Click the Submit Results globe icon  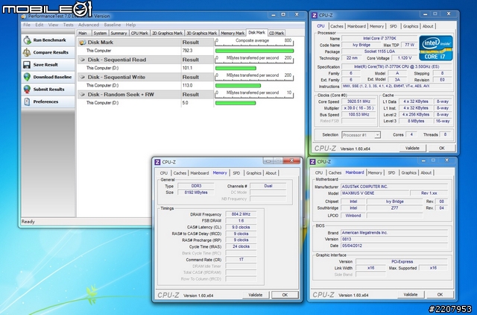pos(27,90)
